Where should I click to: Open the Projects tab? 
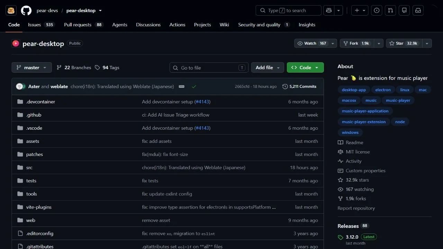click(x=202, y=25)
